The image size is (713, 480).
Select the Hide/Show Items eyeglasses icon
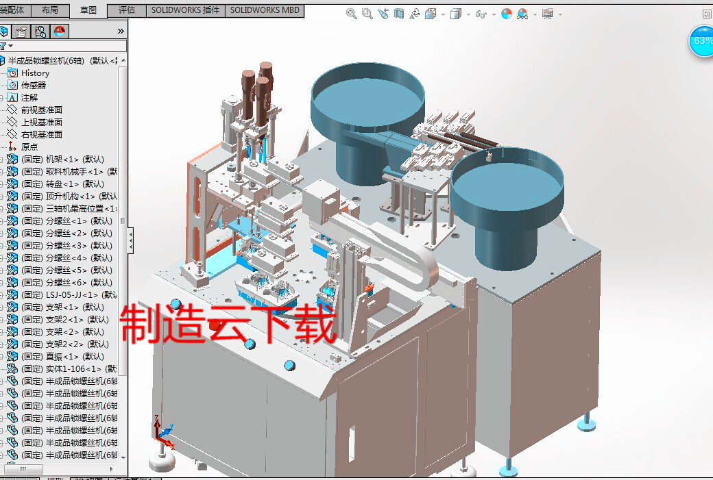click(481, 13)
